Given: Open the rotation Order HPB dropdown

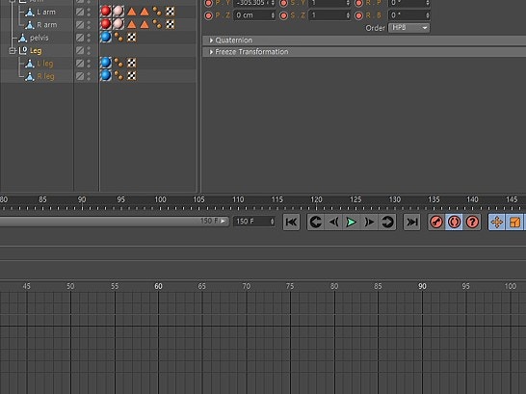Looking at the screenshot, I should [x=408, y=28].
